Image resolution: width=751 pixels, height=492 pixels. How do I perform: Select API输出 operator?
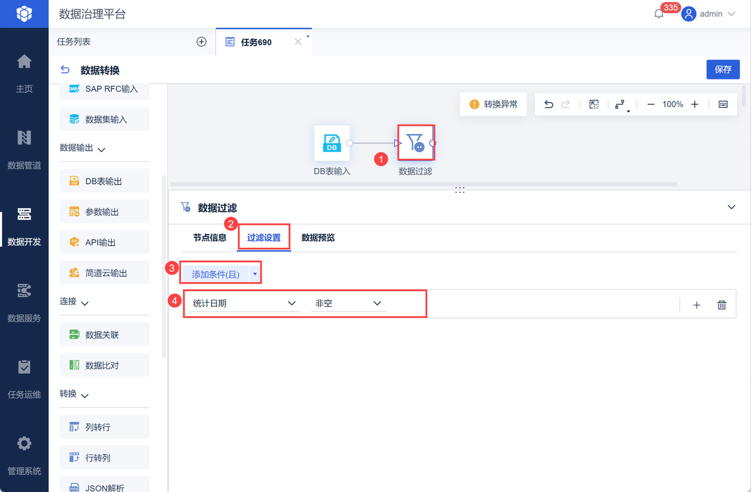[x=105, y=242]
